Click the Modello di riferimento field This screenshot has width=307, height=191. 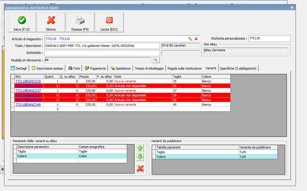[98, 60]
